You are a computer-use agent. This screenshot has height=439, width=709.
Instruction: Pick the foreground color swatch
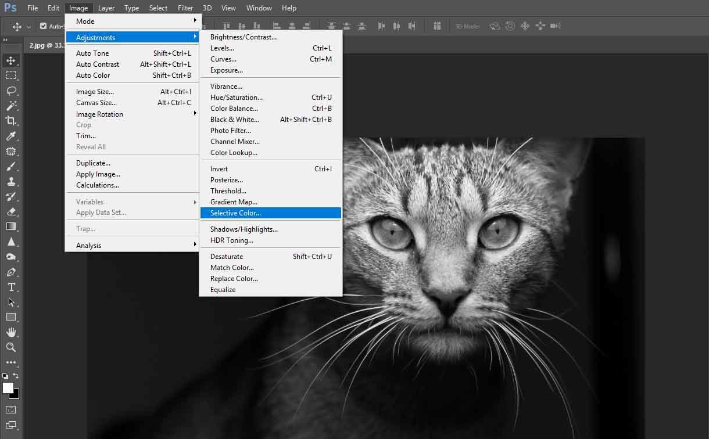pos(8,388)
